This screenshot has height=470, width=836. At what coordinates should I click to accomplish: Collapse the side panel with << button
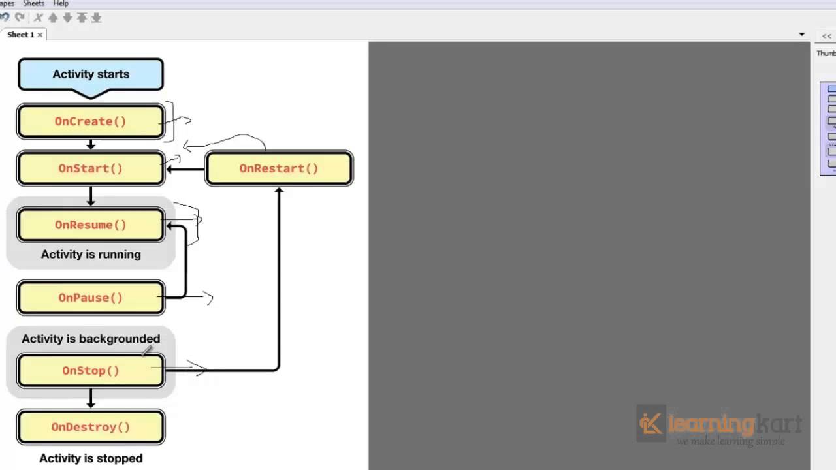point(827,36)
